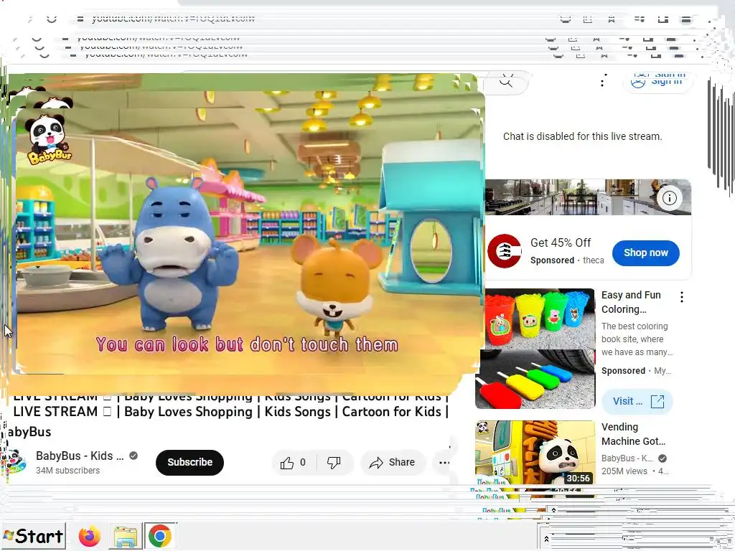735x551 pixels.
Task: Open the kitchen ad banner image
Action: [587, 197]
